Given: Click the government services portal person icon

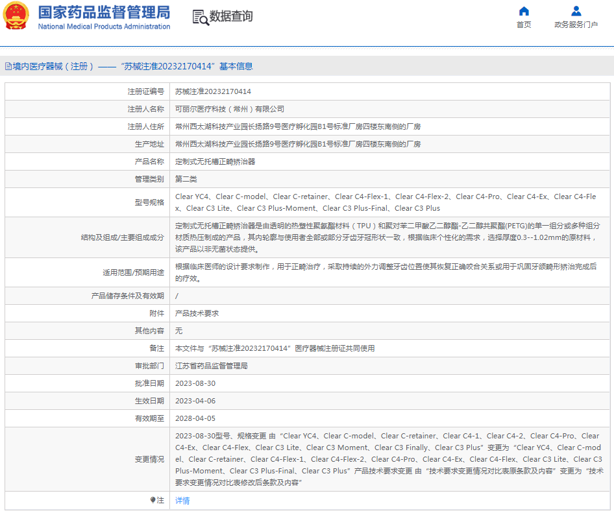Looking at the screenshot, I should 576,11.
